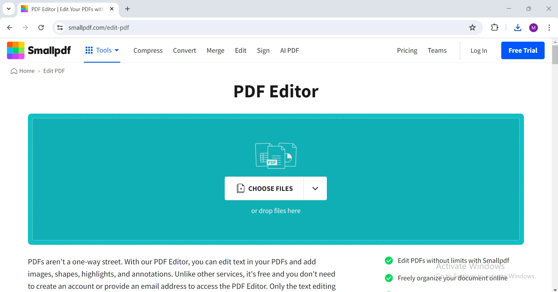Image resolution: width=558 pixels, height=292 pixels.
Task: Click 'or drop files here' text
Action: (x=276, y=211)
